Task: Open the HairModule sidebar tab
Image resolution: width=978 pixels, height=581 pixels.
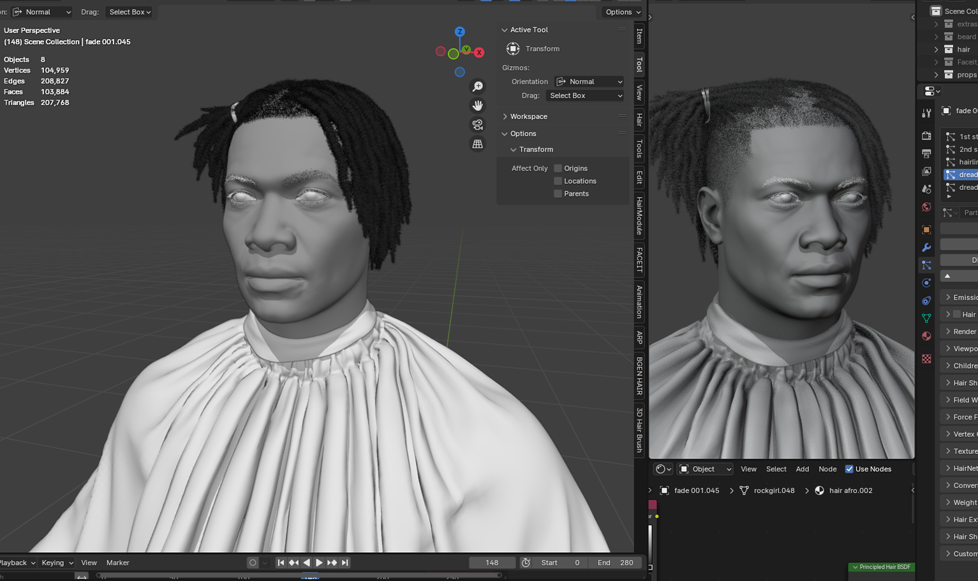Action: click(639, 216)
